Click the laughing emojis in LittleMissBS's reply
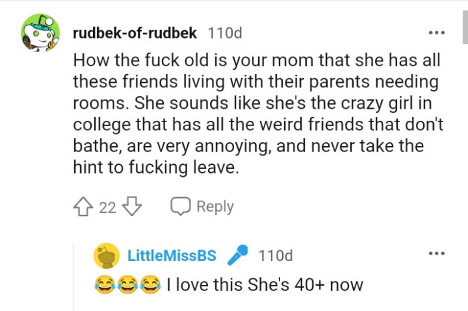Viewport: 468px width, 311px height. (127, 286)
